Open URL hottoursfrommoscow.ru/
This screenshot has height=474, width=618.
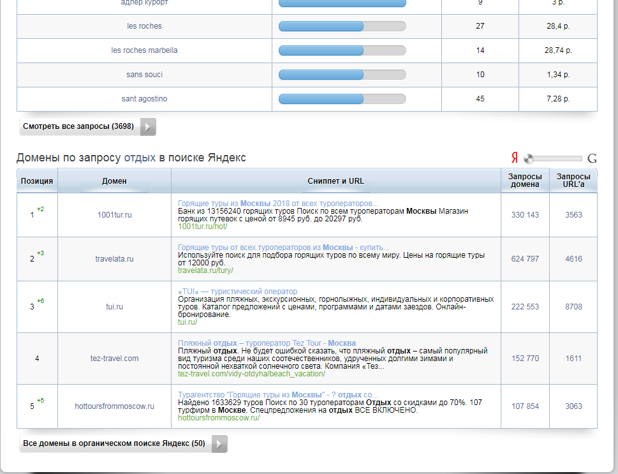click(219, 418)
